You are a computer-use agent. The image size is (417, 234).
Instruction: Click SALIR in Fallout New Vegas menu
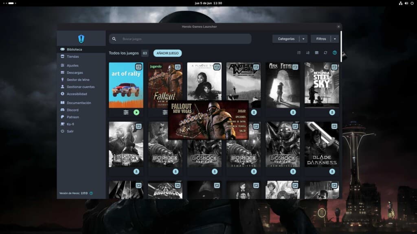(242, 131)
